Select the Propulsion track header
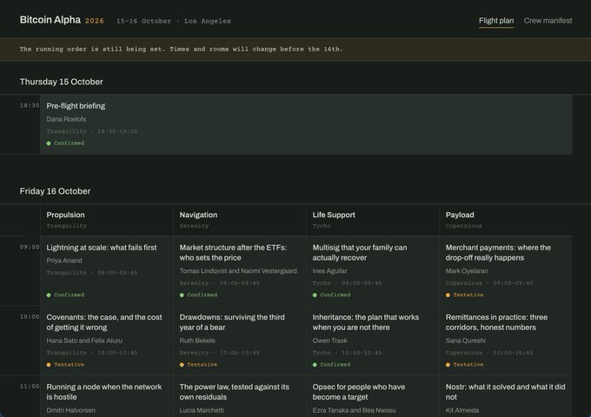The height and width of the screenshot is (417, 591). click(65, 215)
